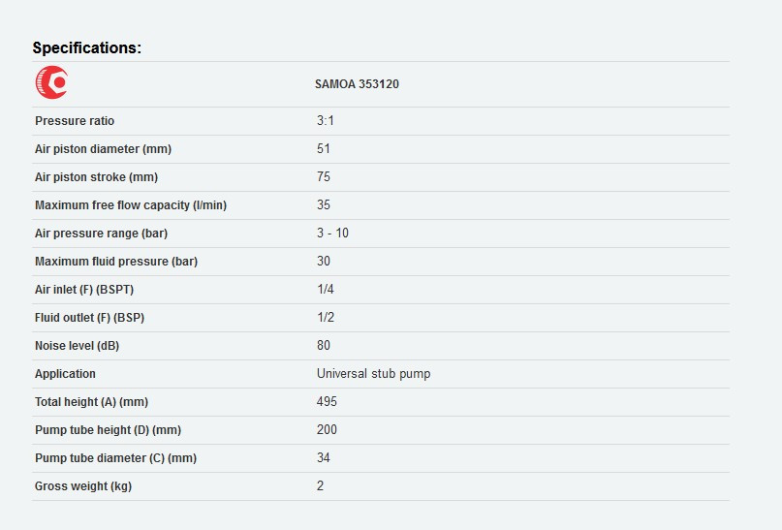Click the red SAMOA brand logo icon
The image size is (782, 530).
point(51,83)
